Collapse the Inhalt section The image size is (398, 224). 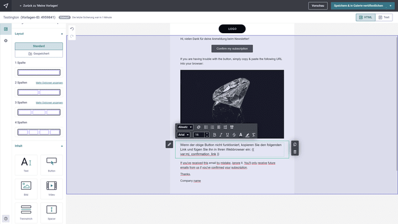click(x=62, y=146)
